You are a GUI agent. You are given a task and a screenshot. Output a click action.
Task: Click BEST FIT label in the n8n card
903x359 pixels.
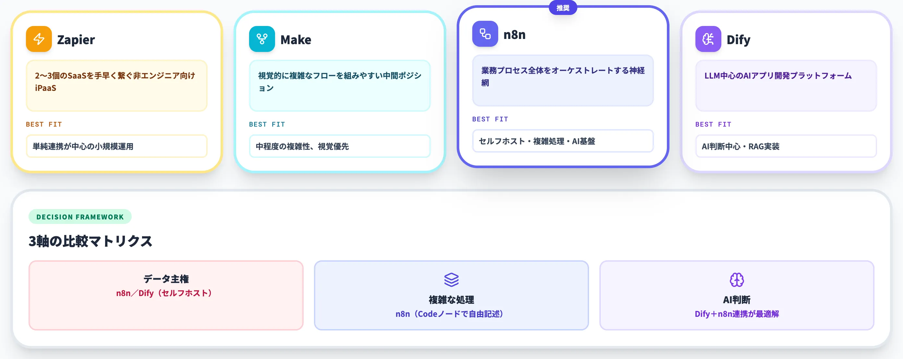click(490, 119)
